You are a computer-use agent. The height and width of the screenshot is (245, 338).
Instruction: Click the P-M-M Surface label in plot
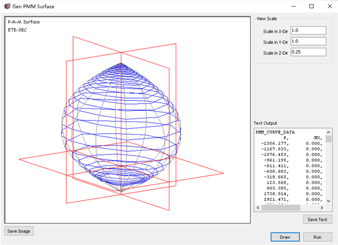pyautogui.click(x=24, y=22)
